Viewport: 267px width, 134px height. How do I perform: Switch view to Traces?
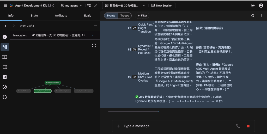pos(125,16)
